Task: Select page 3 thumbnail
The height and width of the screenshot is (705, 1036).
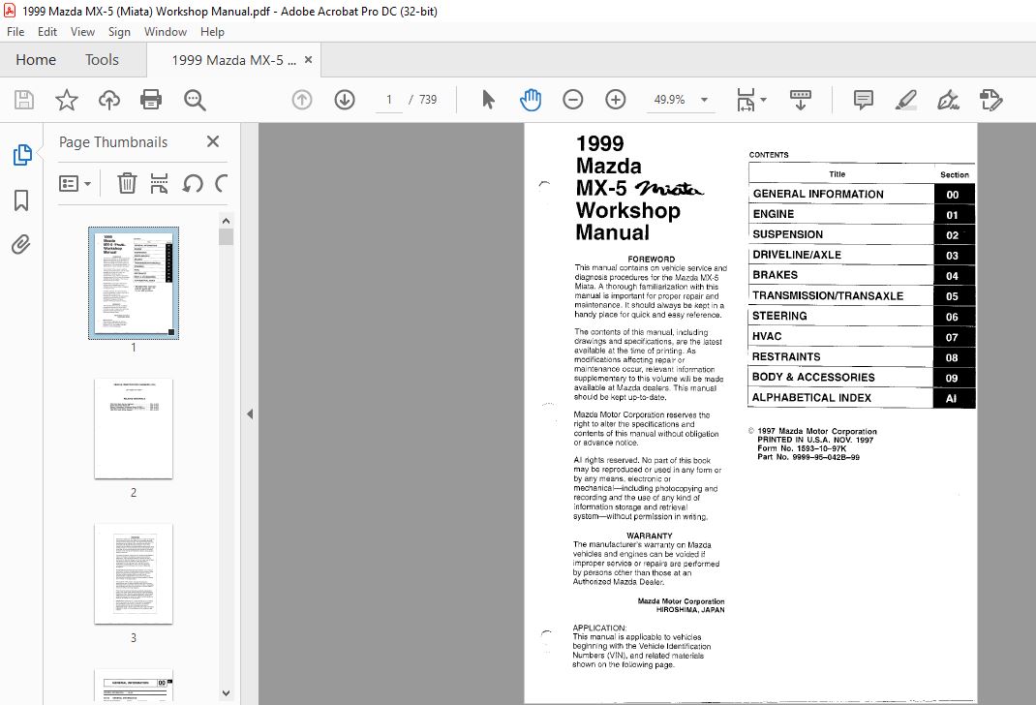Action: tap(134, 573)
